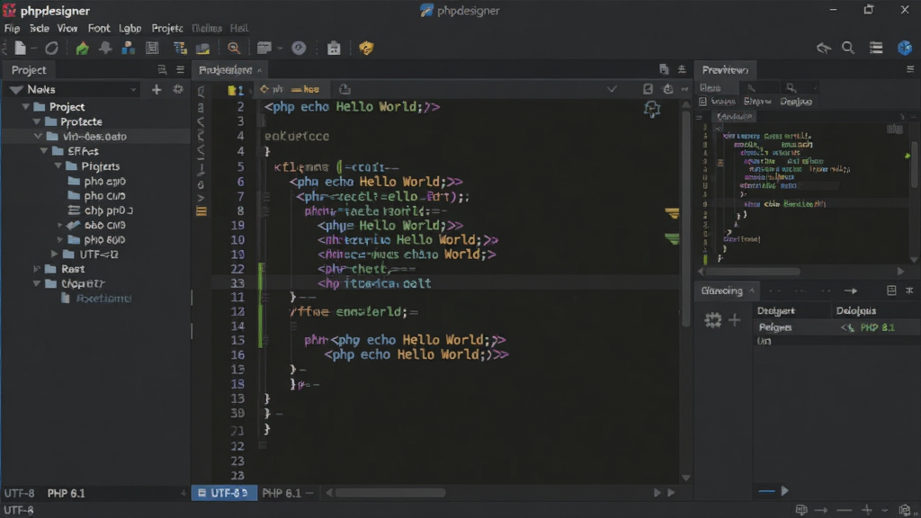Collapse the Protecte folder node
The image size is (921, 518).
(37, 121)
